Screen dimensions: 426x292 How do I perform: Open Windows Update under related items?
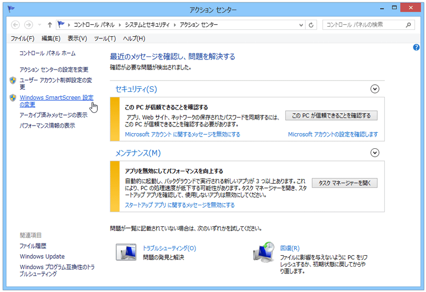coord(42,257)
